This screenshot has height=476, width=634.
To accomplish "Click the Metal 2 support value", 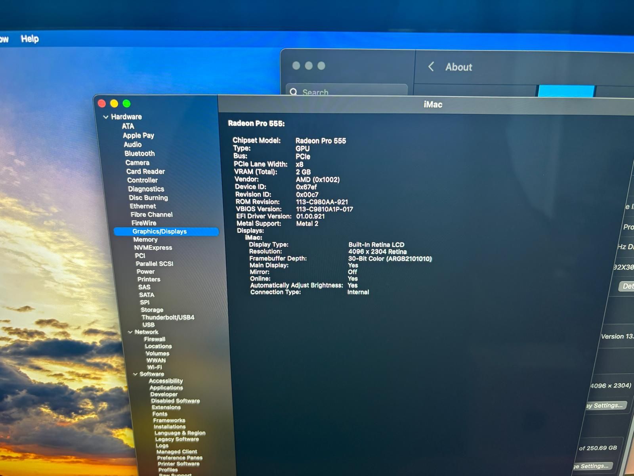I will click(307, 224).
